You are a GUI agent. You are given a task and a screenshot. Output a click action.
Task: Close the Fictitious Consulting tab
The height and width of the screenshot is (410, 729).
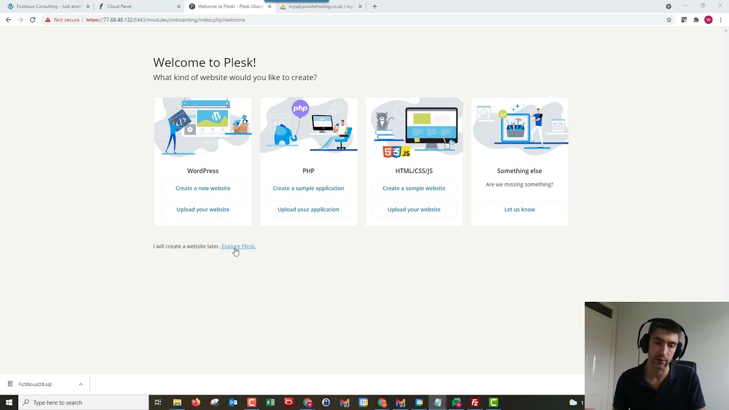coord(88,6)
